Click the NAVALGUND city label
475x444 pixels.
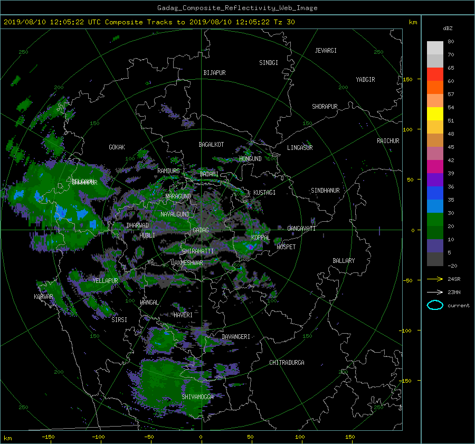tap(175, 214)
